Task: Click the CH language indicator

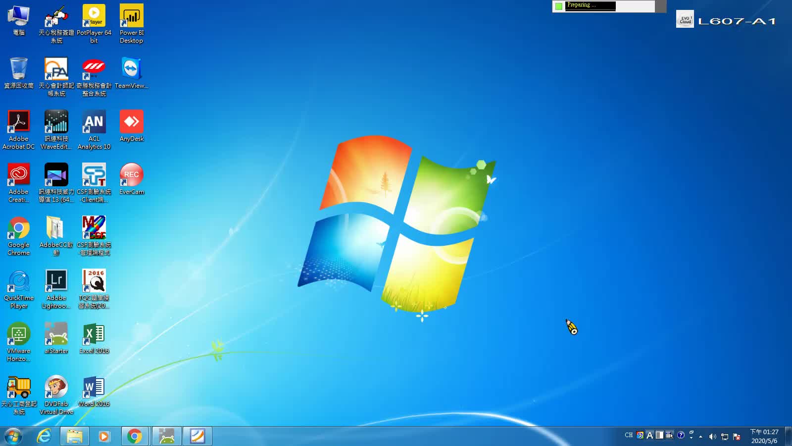Action: pyautogui.click(x=629, y=435)
